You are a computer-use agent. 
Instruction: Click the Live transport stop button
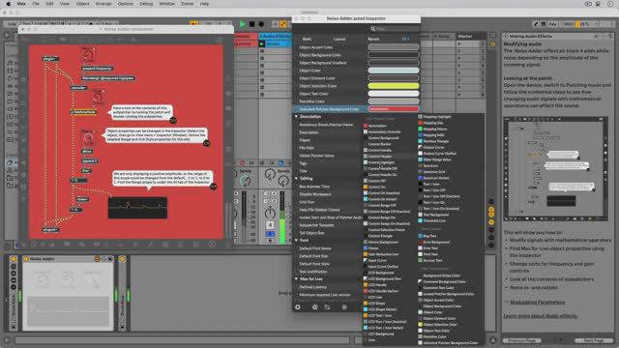pos(251,24)
